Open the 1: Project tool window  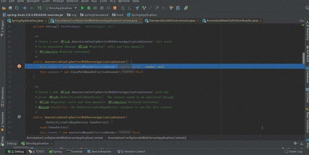pyautogui.click(x=2, y=28)
